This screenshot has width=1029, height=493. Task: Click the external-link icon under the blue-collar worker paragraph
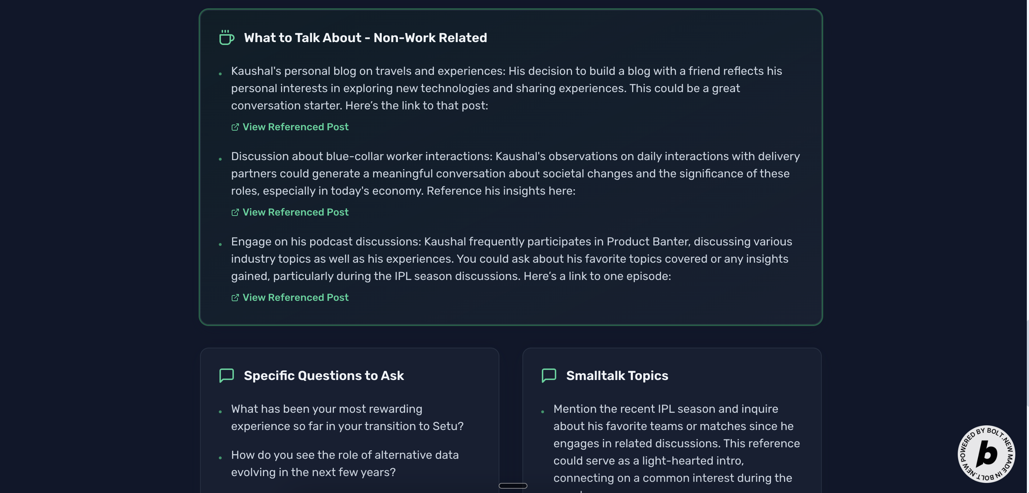click(x=235, y=212)
